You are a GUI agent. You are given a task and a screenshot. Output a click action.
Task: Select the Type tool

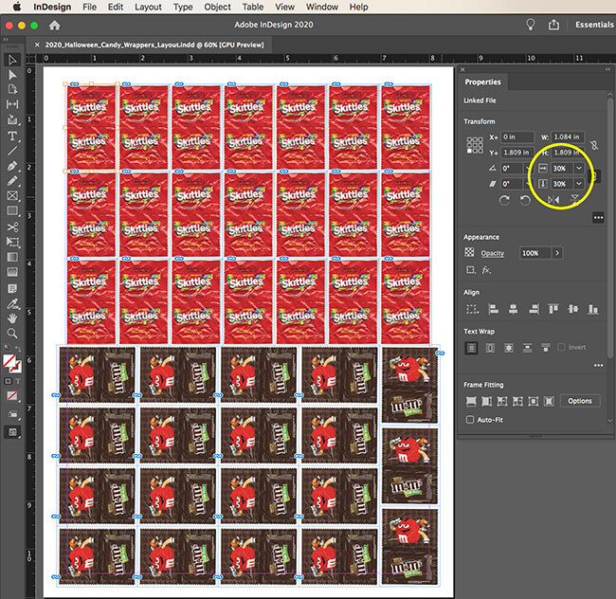coord(12,136)
